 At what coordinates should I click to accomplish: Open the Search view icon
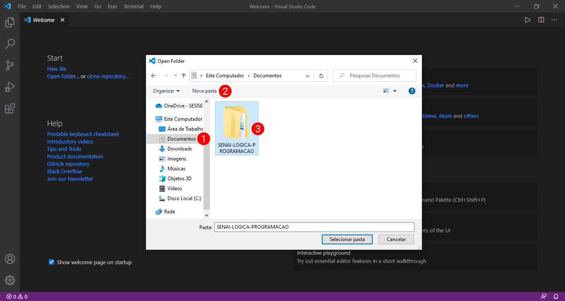[10, 43]
